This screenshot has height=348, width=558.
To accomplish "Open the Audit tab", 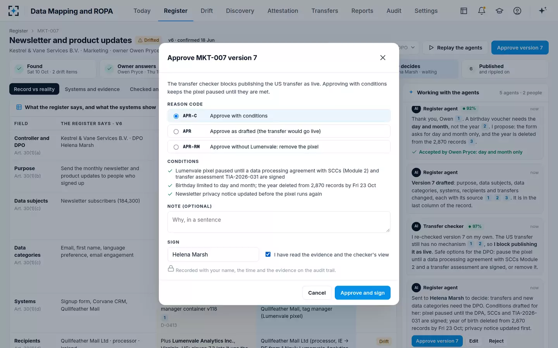I will coord(394,11).
